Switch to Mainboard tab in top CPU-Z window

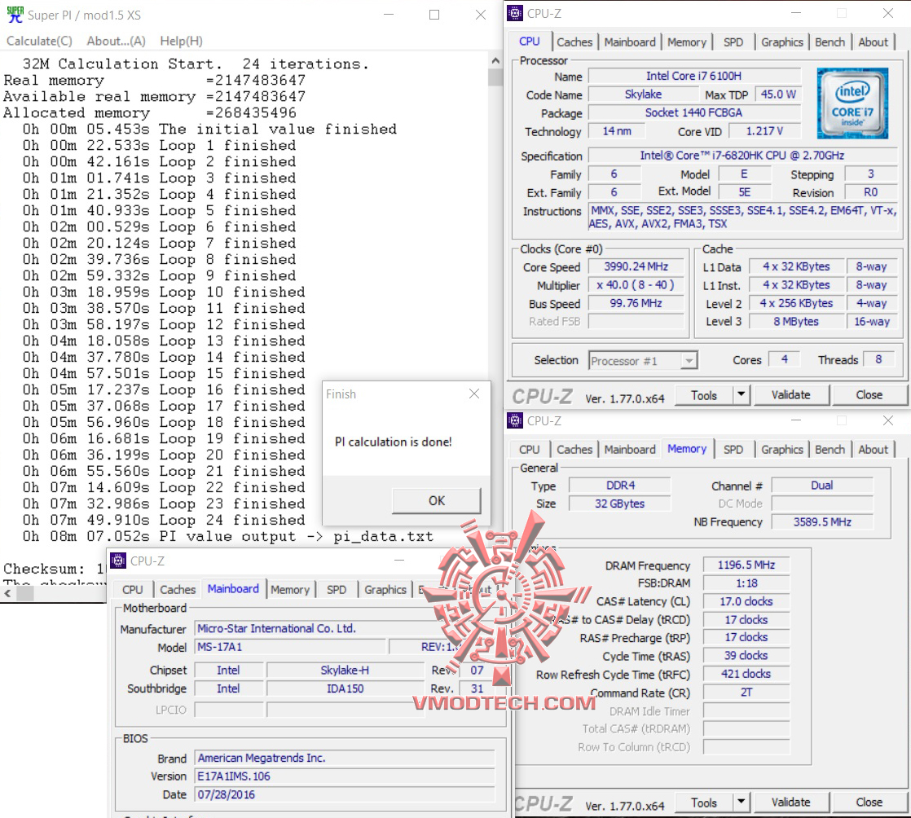point(629,42)
